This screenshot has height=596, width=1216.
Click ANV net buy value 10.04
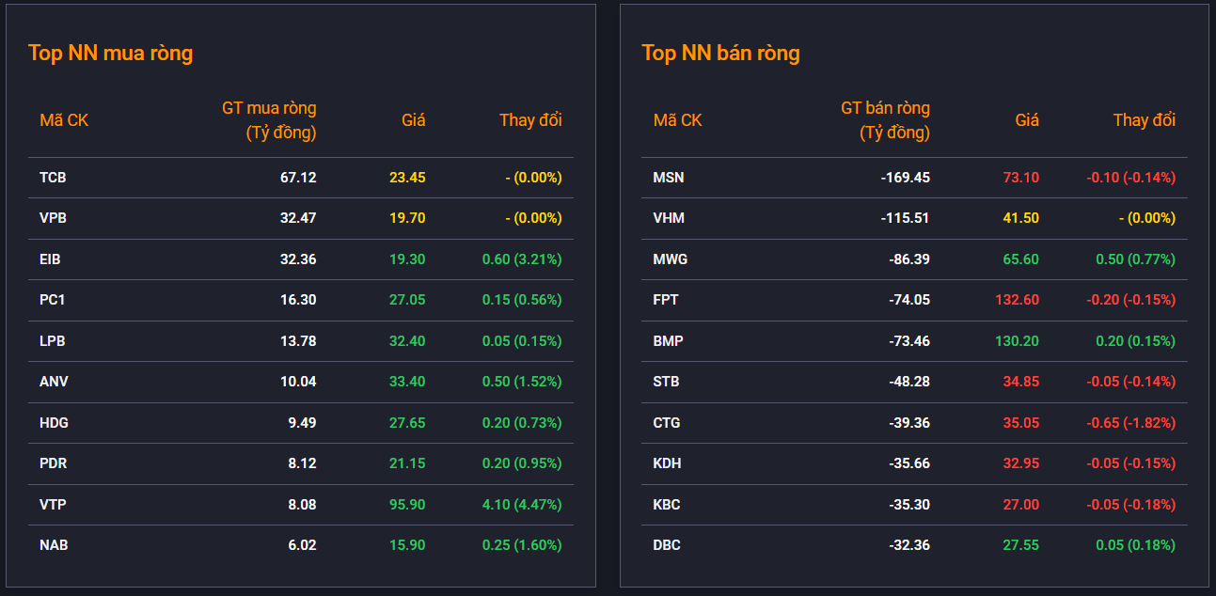[298, 382]
